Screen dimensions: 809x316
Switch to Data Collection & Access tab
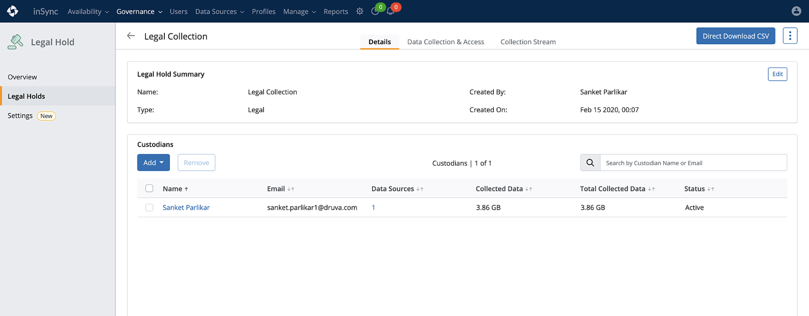pos(445,42)
